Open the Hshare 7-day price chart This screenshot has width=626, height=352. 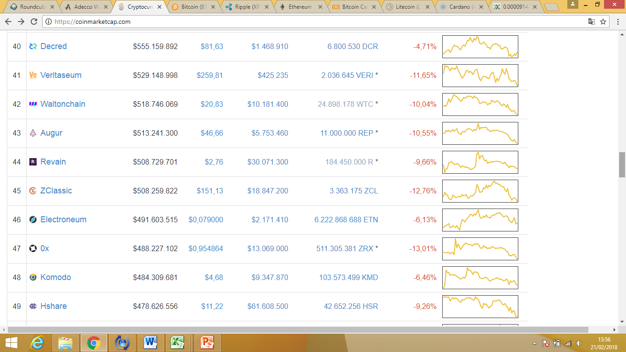(480, 307)
